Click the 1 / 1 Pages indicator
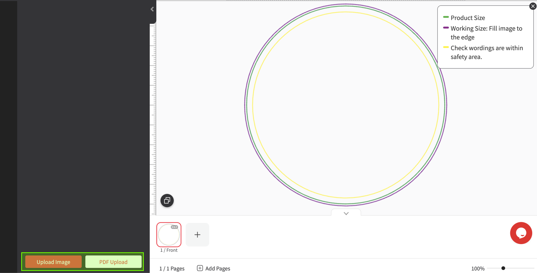The width and height of the screenshot is (537, 273). (172, 268)
